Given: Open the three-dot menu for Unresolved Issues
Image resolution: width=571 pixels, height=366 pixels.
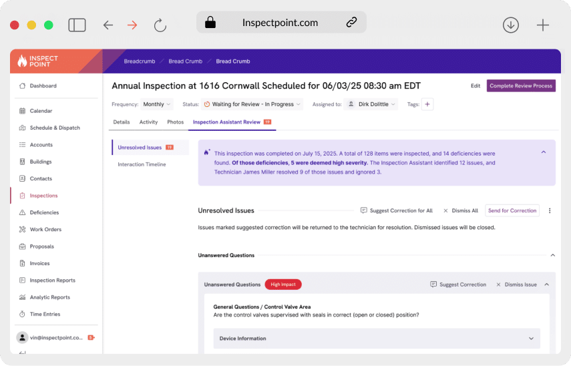Looking at the screenshot, I should [x=550, y=210].
